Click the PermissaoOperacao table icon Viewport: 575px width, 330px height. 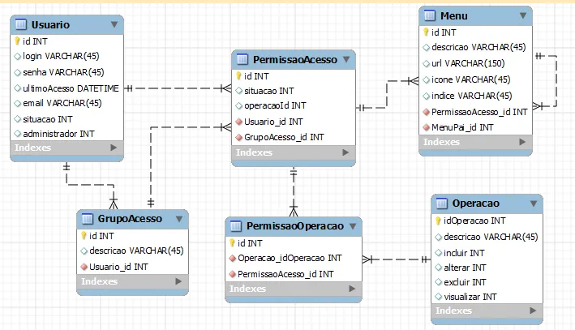[x=235, y=226]
